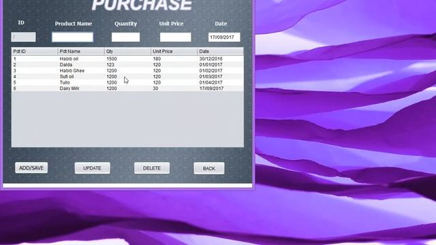Click unit price 180 cell

pyautogui.click(x=157, y=59)
